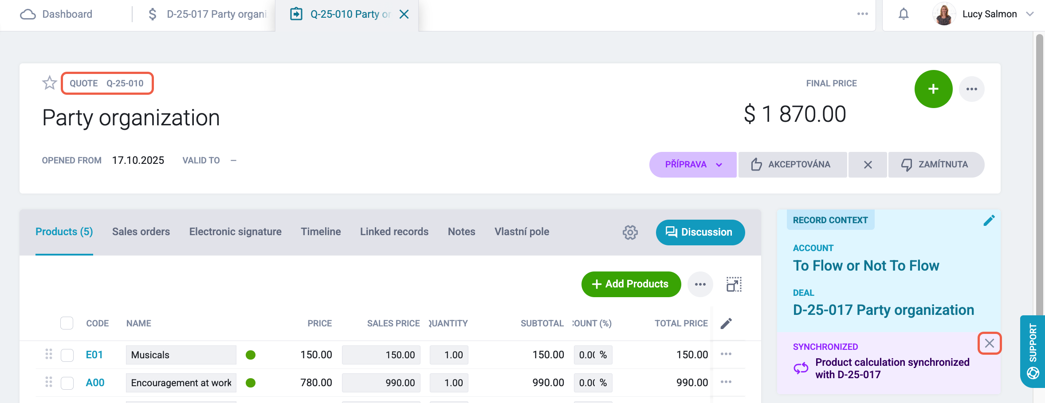Image resolution: width=1045 pixels, height=403 pixels.
Task: Edit the sales price 990.00 field
Action: pos(381,383)
